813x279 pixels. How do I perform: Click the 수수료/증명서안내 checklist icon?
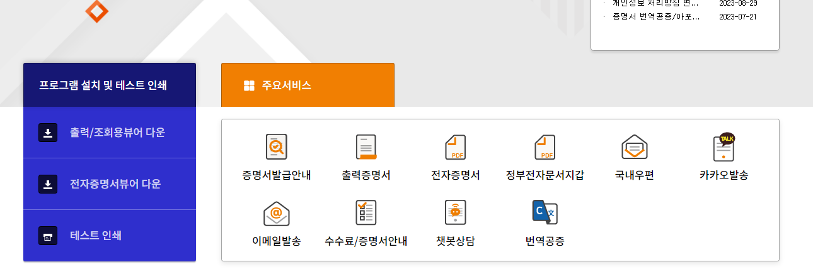(x=366, y=212)
